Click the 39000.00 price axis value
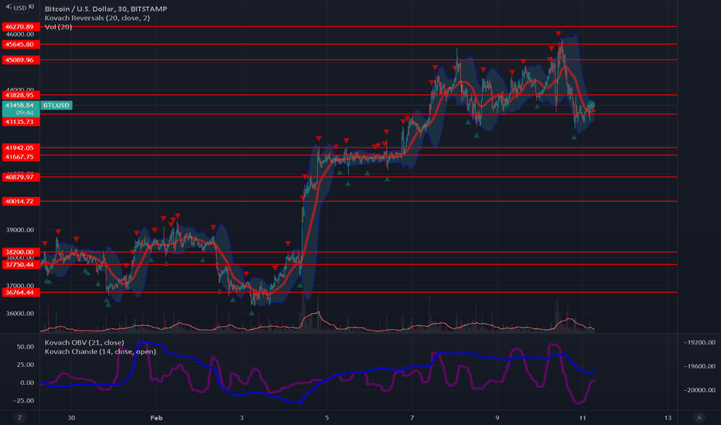 tap(20, 229)
